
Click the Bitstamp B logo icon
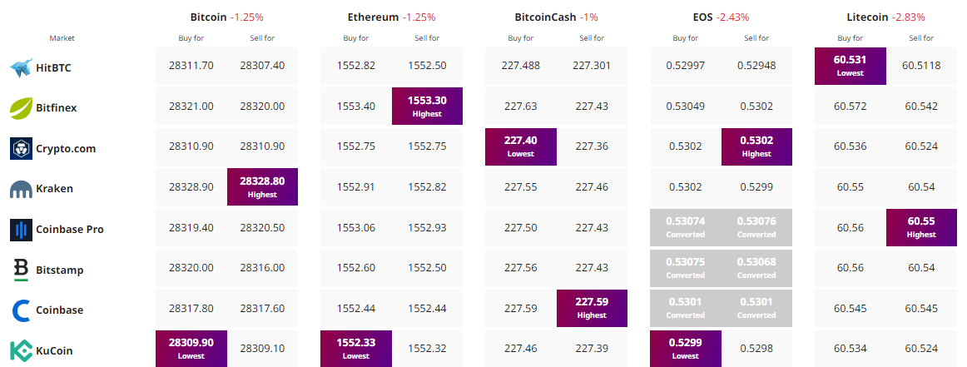click(x=21, y=270)
